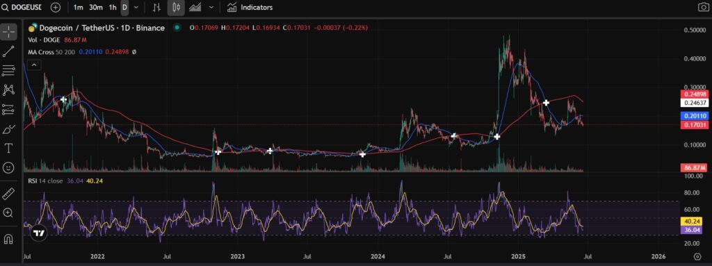The image size is (712, 266).
Task: Select the Area chart style icon
Action: coord(195,7)
